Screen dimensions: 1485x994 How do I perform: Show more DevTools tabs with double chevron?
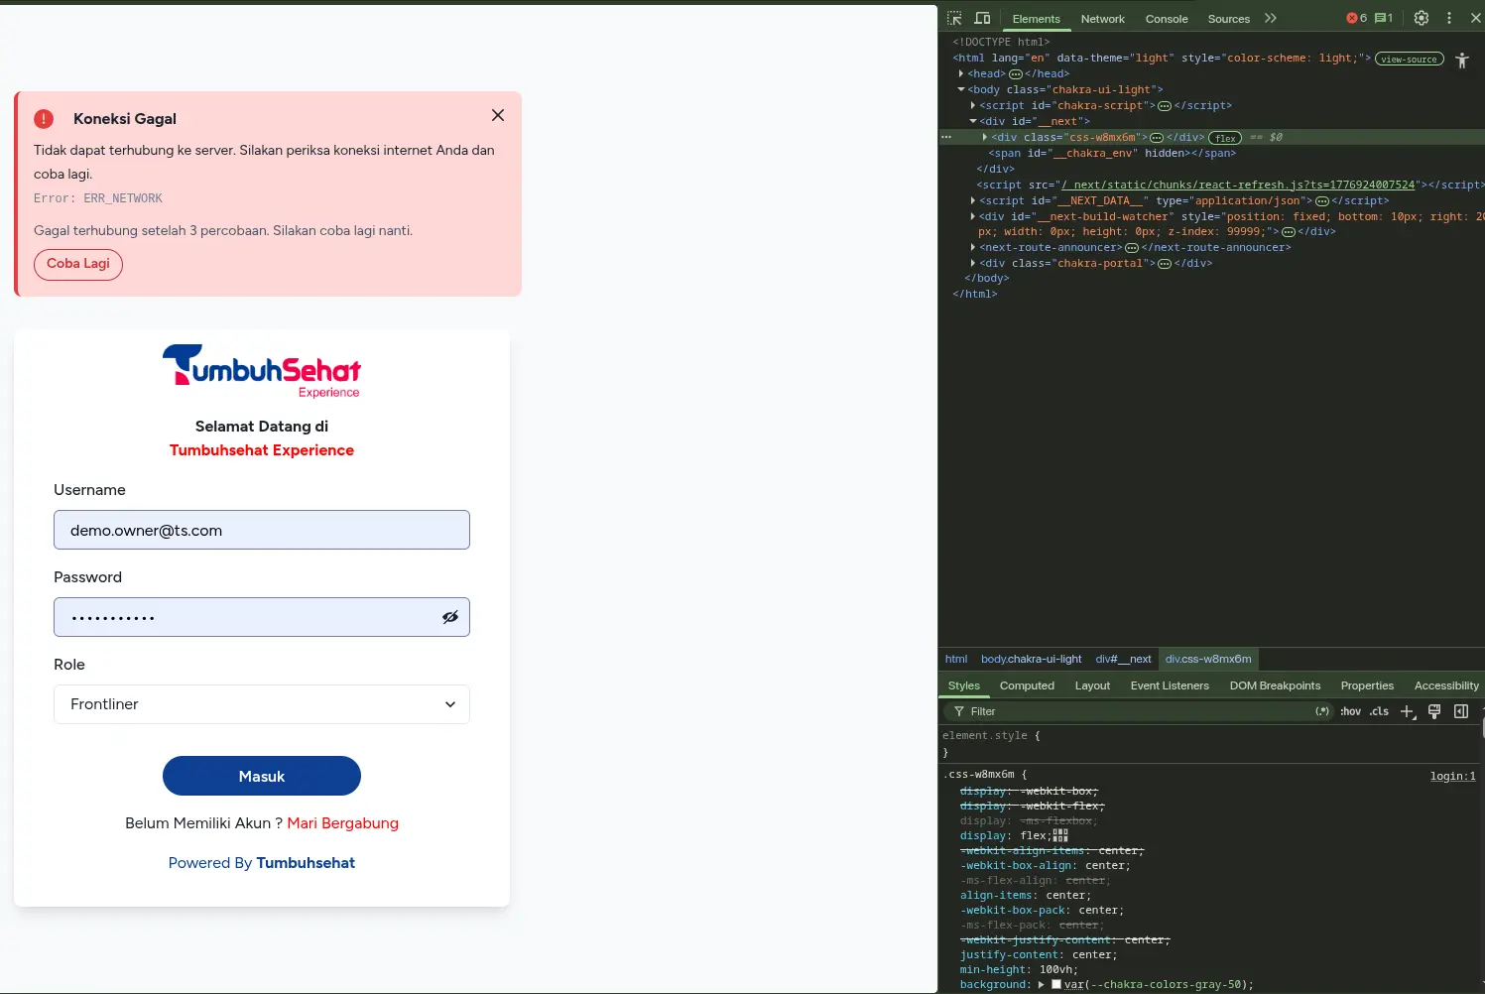1271,18
